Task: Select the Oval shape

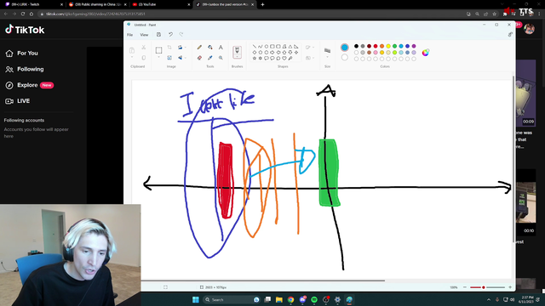Action: [267, 46]
